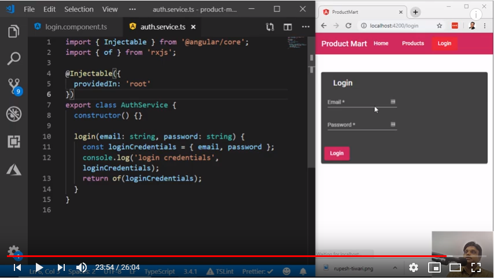This screenshot has width=494, height=279.
Task: Open the Search view in the sidebar
Action: 14,58
